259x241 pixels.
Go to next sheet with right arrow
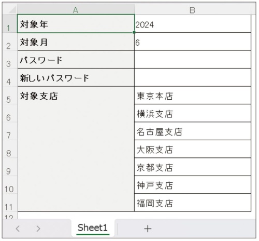tap(38, 229)
